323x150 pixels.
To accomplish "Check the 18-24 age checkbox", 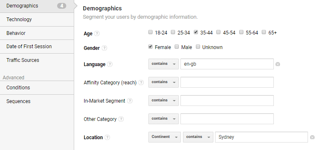I will tap(150, 32).
